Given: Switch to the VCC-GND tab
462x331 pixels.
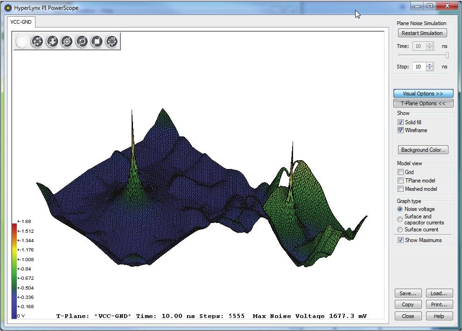Looking at the screenshot, I should (x=21, y=22).
